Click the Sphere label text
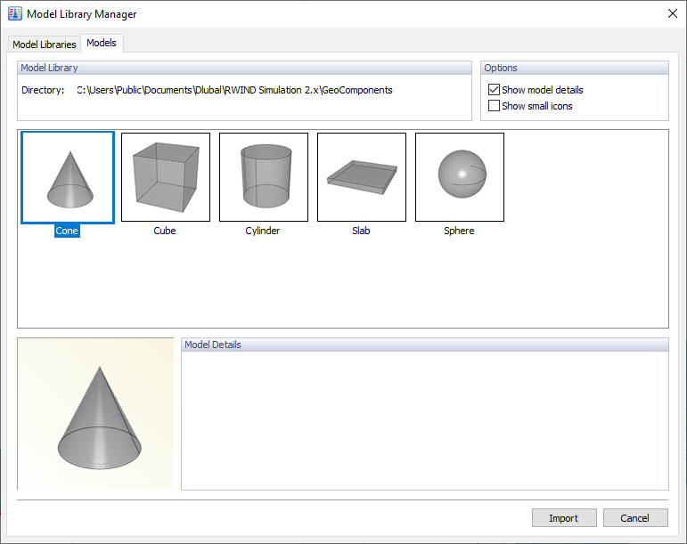The image size is (687, 544). pyautogui.click(x=459, y=231)
